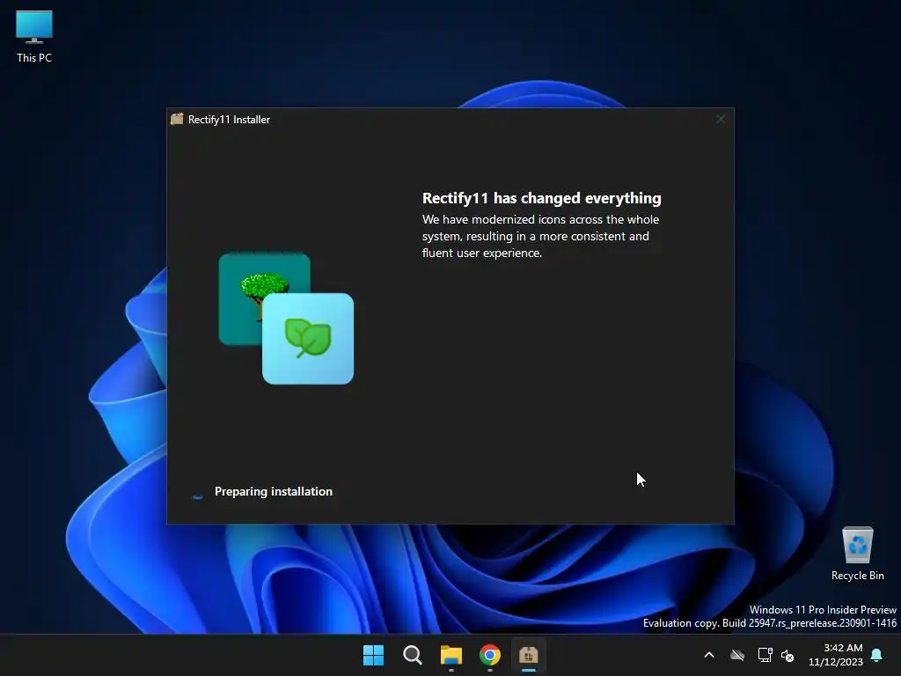Click the muted volume tray icon
901x676 pixels.
coord(787,655)
